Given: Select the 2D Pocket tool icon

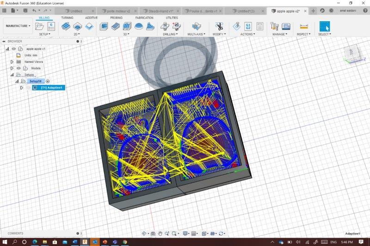Looking at the screenshot, I should [77, 26].
